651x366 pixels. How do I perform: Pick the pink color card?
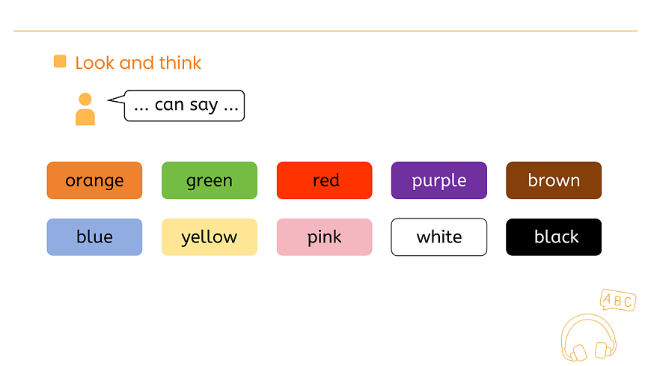click(324, 237)
